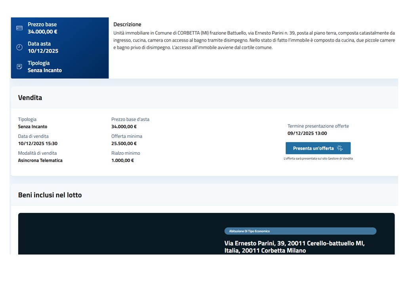Click the 25.500,00 € Offerta minima value

tap(124, 144)
